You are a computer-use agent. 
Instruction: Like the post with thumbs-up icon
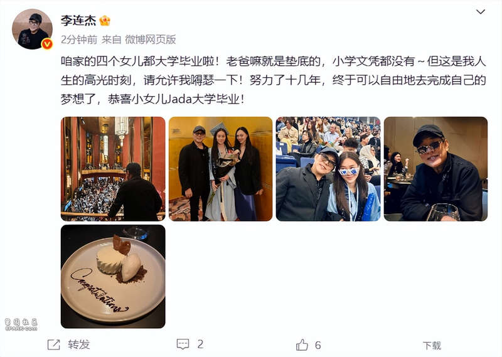pos(302,345)
